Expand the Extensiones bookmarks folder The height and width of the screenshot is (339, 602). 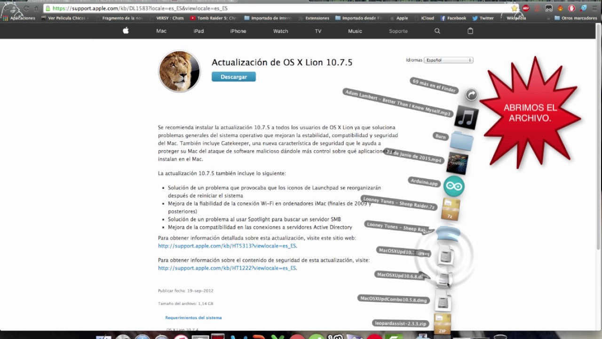tap(317, 18)
